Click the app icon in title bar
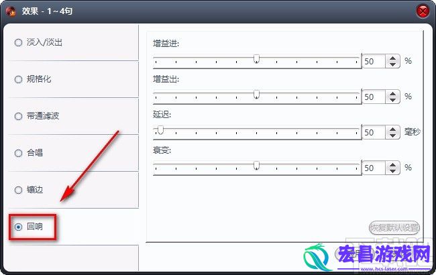This screenshot has width=436, height=275. pos(11,11)
